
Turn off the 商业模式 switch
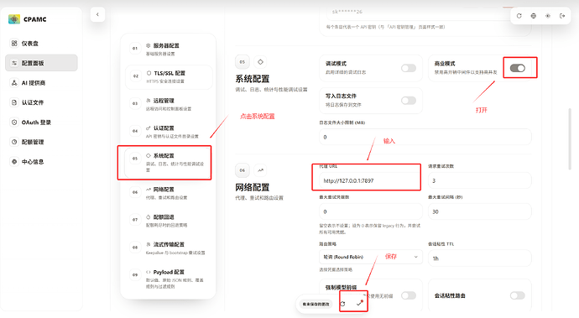pos(518,68)
